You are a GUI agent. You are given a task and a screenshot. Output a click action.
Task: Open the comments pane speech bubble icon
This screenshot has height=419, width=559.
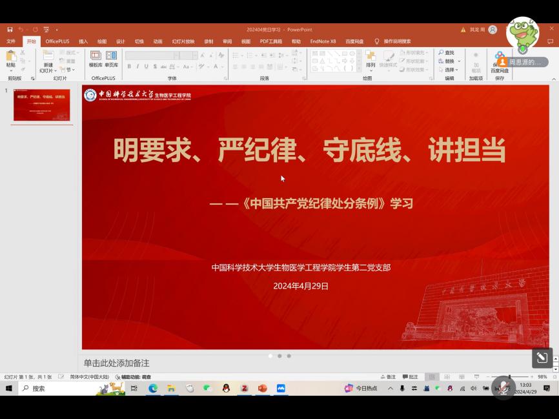[551, 41]
